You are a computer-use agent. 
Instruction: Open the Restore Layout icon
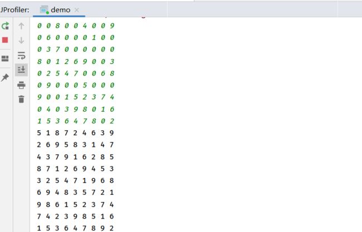5,58
